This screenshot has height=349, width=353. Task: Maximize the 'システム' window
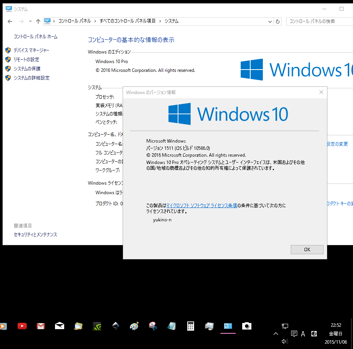tap(342, 9)
